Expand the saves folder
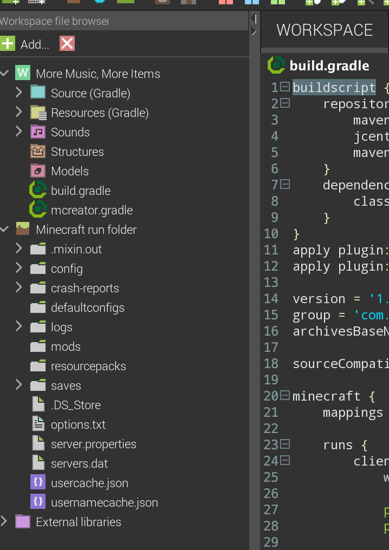The width and height of the screenshot is (389, 550). (x=18, y=385)
